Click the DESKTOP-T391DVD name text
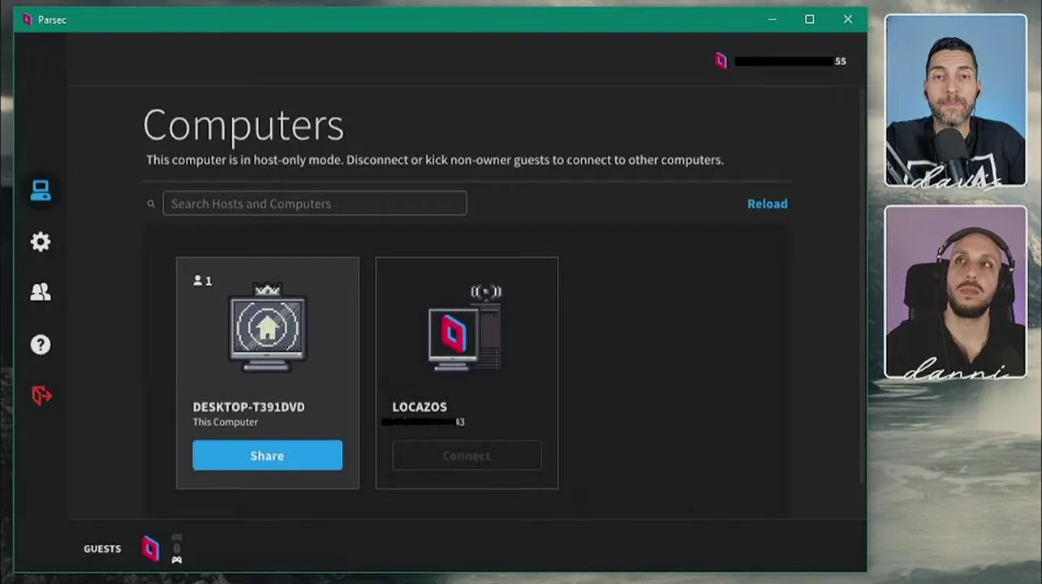The image size is (1042, 584). (248, 407)
